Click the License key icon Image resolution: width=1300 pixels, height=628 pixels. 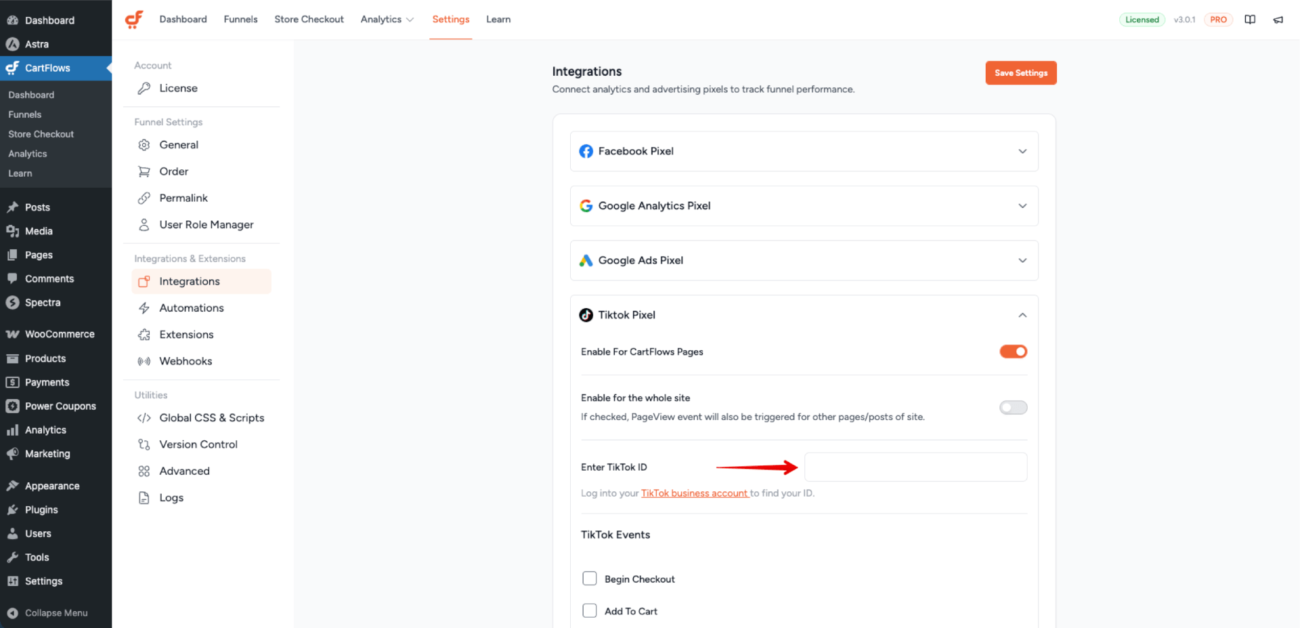click(144, 88)
